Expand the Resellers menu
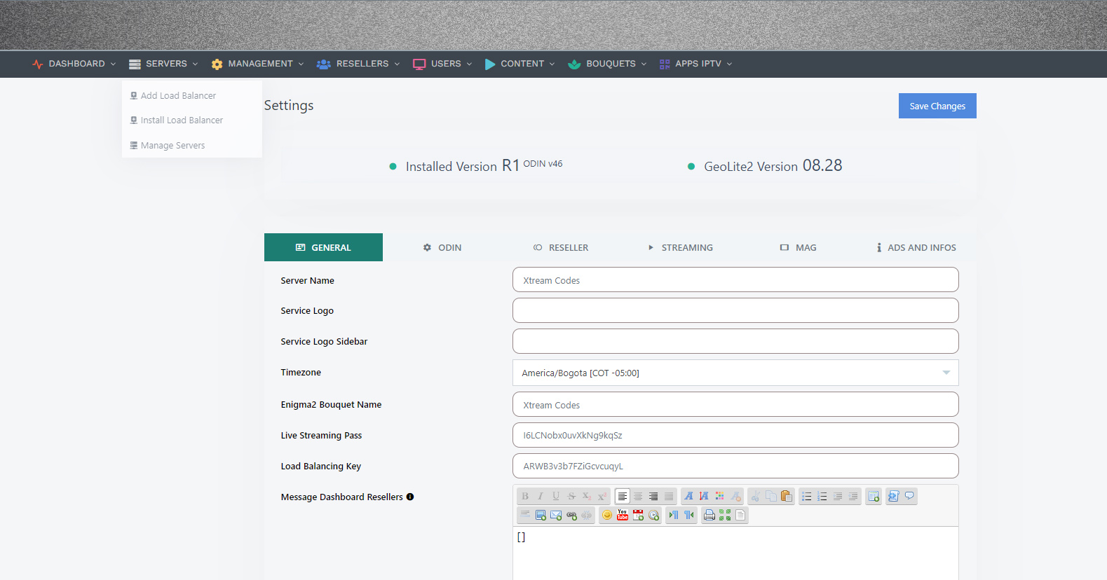The width and height of the screenshot is (1107, 580). [x=358, y=64]
